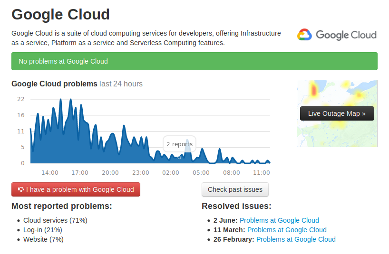Click the Google Cloud logo image

point(337,35)
